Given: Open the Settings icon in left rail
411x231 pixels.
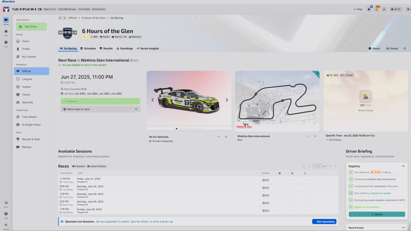Looking at the screenshot, I should coord(6,226).
